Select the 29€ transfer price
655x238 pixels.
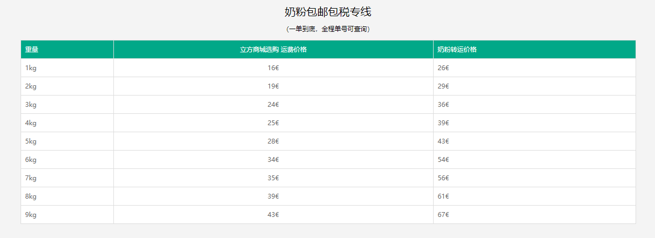pyautogui.click(x=535, y=86)
